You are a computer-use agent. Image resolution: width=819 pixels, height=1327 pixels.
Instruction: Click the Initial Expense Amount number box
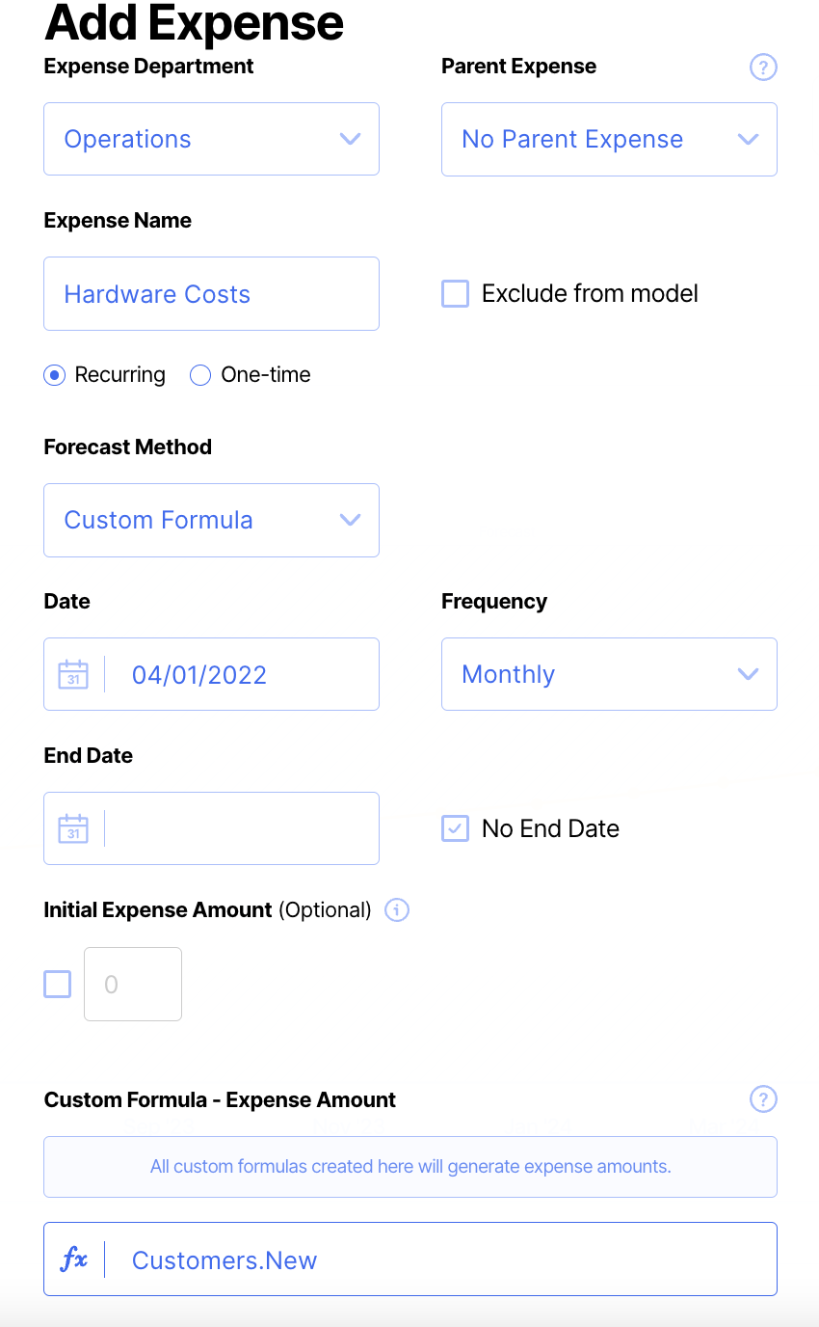coord(133,984)
